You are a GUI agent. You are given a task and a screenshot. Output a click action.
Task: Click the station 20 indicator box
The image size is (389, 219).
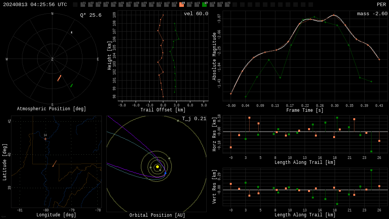pyautogui.click(x=227, y=5)
